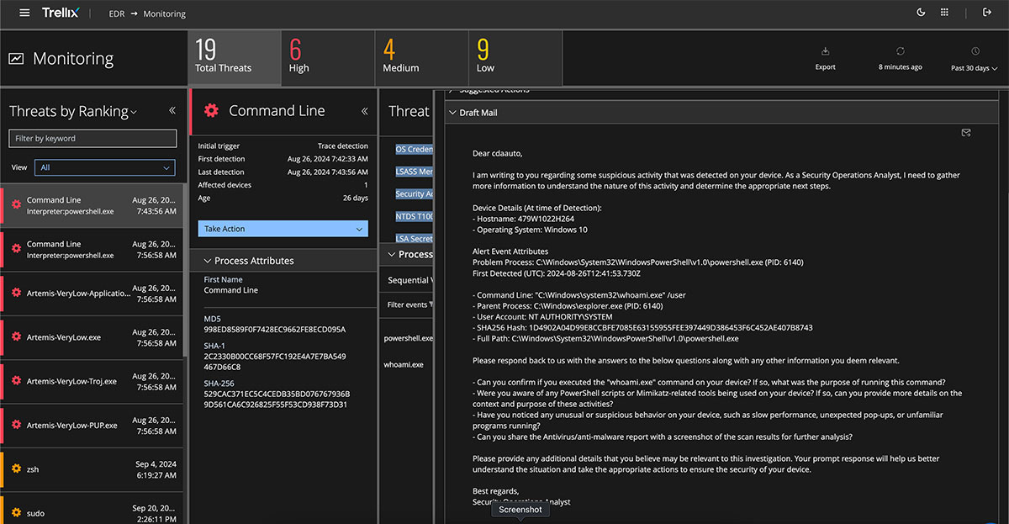Refresh the monitoring data

click(x=900, y=52)
